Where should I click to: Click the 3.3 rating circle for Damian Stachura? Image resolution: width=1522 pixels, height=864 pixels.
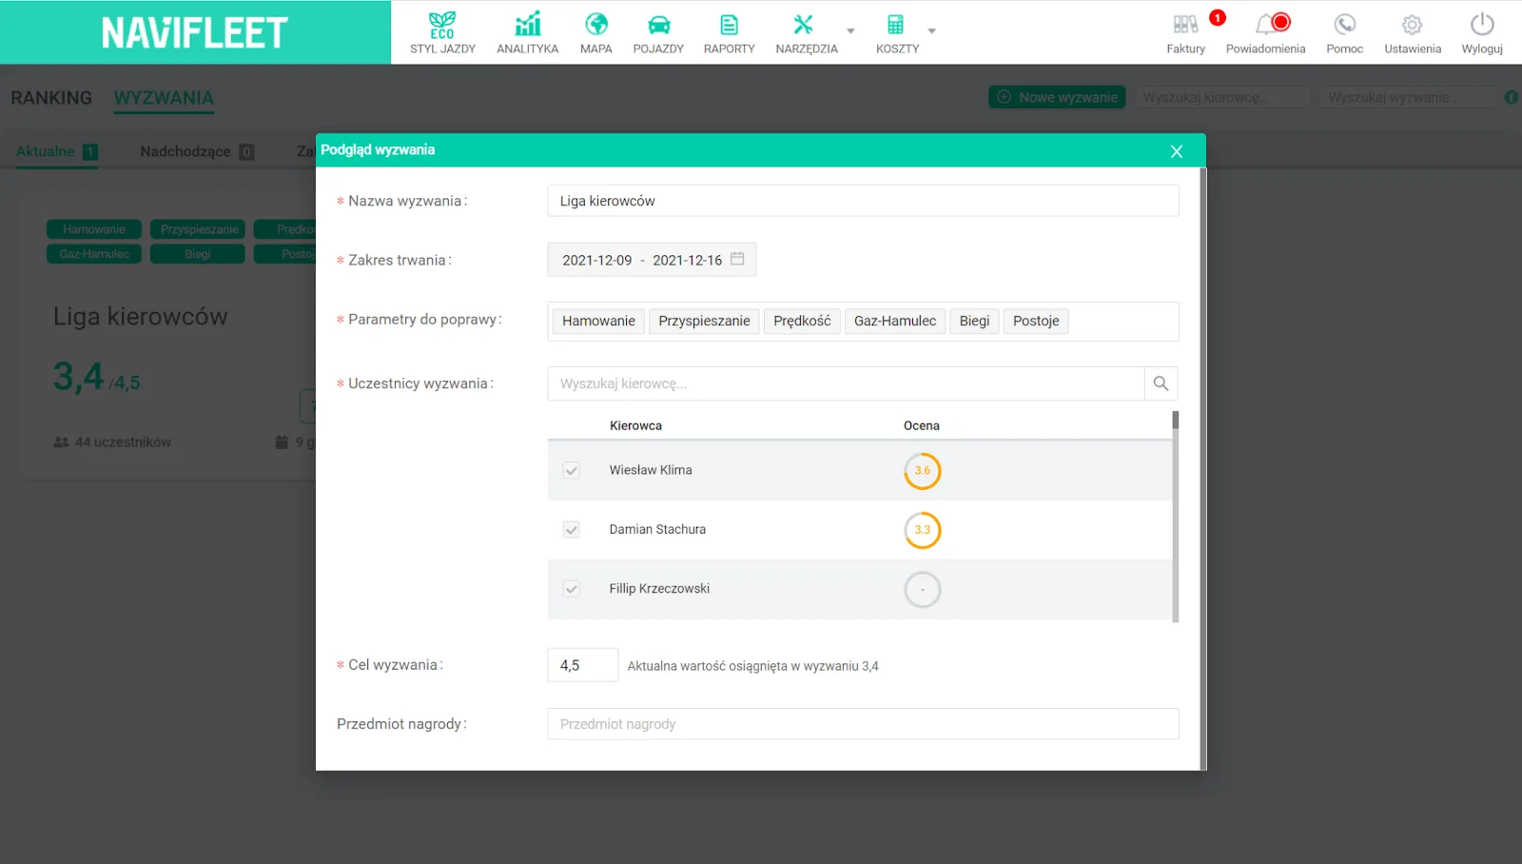click(922, 530)
